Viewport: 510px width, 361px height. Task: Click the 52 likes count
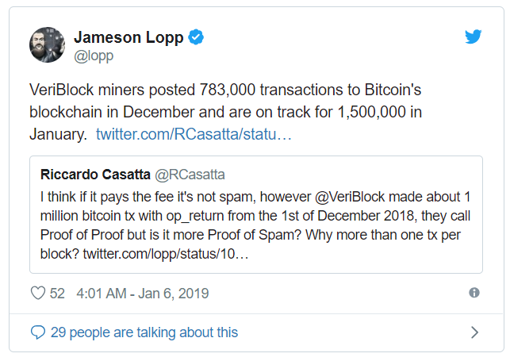point(57,294)
